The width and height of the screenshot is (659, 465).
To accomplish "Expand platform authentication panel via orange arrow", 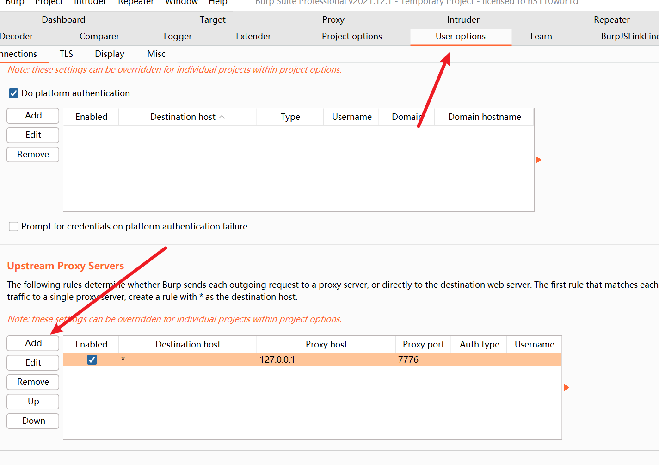I will tap(538, 160).
